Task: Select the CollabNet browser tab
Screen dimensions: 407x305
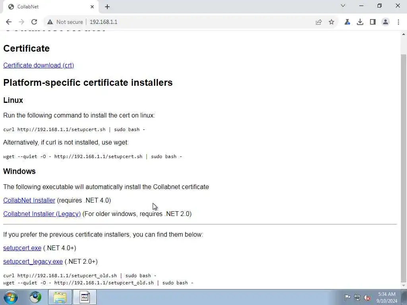Action: 50,7
